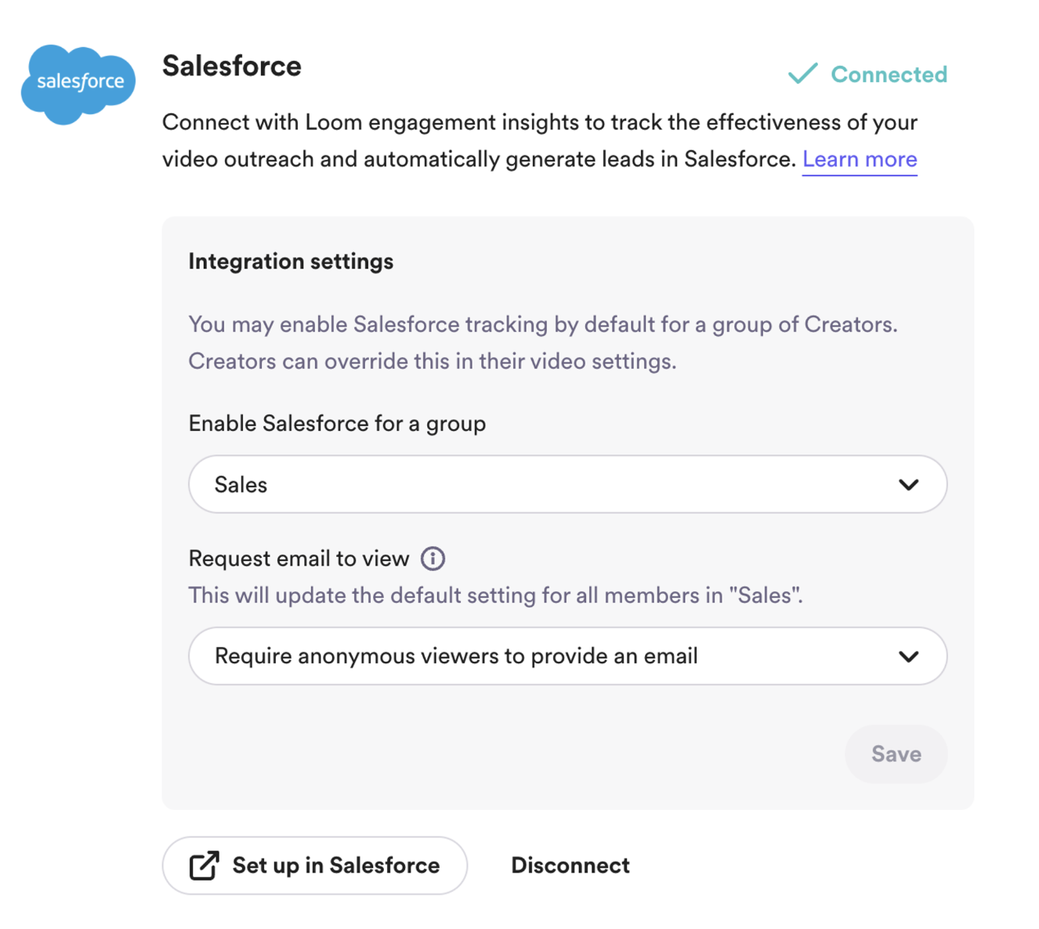
Task: Click the Connected checkmark icon
Action: click(x=802, y=74)
